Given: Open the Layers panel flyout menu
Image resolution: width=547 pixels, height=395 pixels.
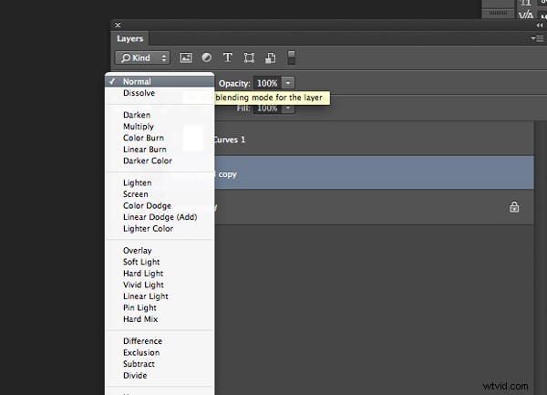Looking at the screenshot, I should click(537, 38).
